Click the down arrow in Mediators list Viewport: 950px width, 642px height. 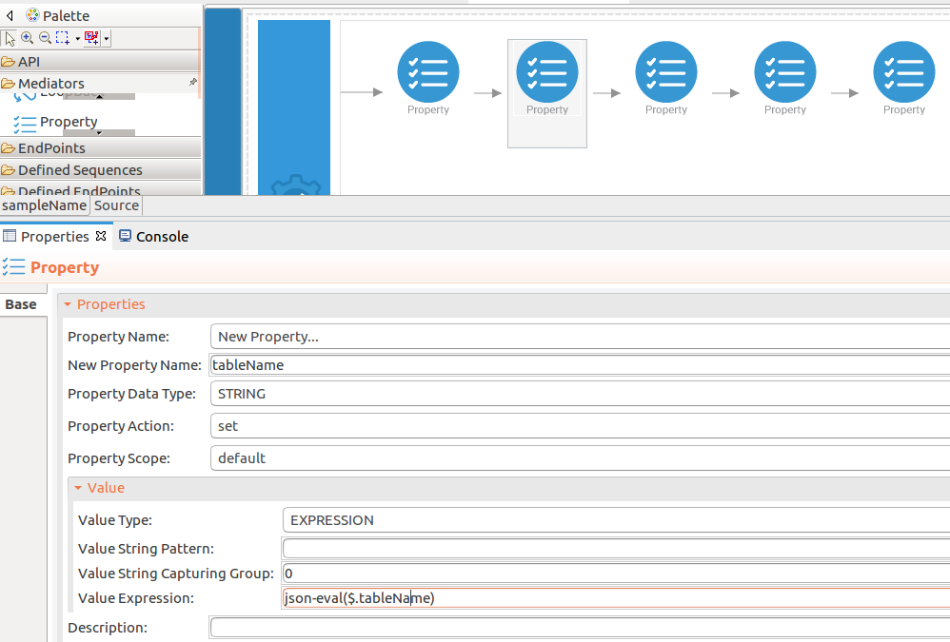(99, 132)
